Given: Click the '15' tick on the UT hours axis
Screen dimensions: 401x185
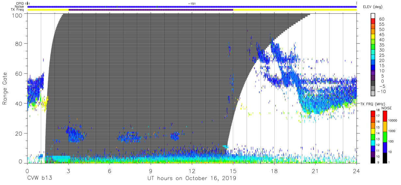Looking at the screenshot, I should [233, 170].
